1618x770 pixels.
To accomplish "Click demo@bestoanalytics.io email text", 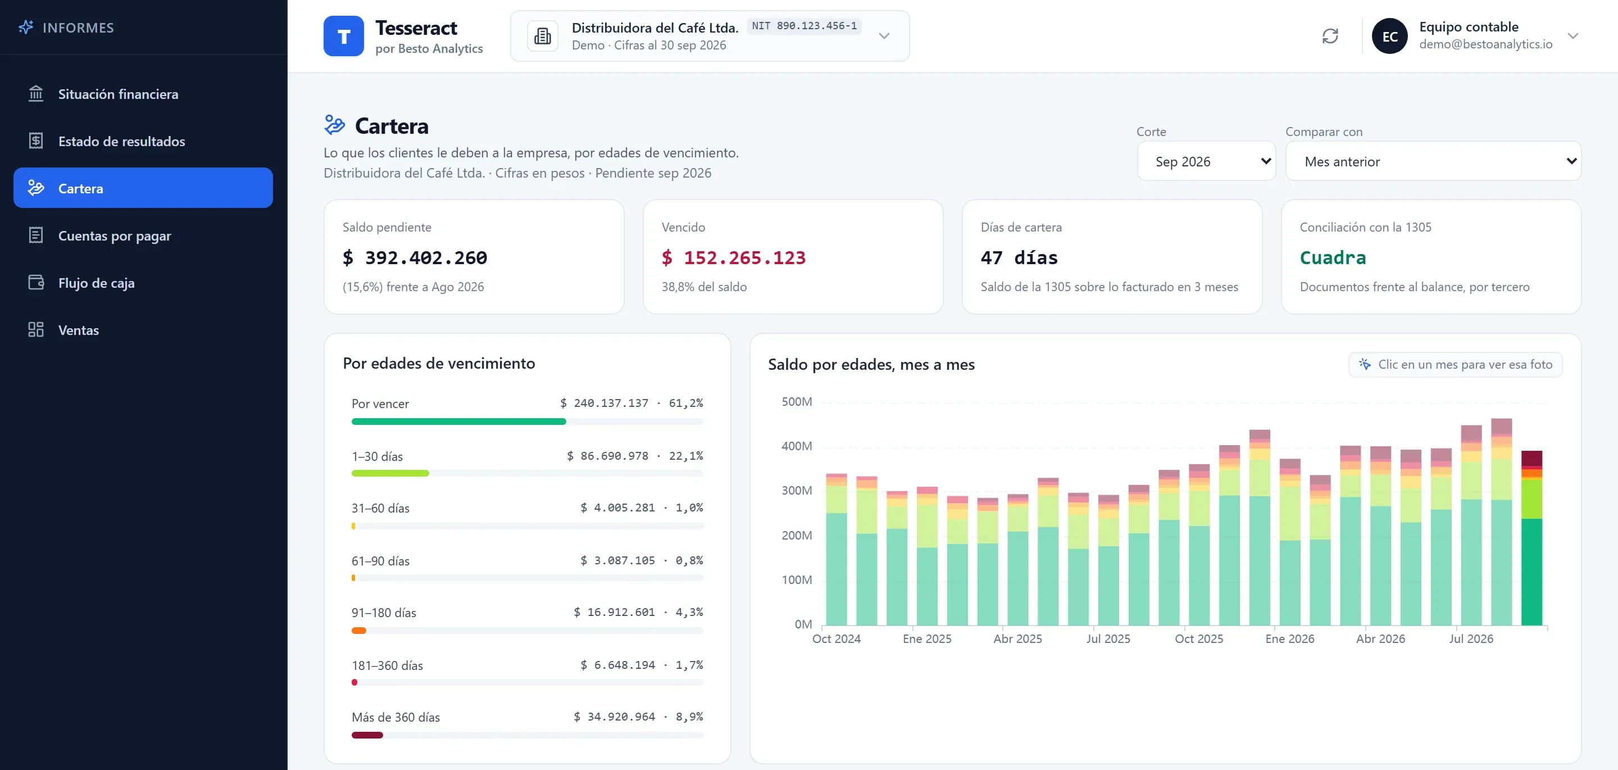I will [1485, 44].
